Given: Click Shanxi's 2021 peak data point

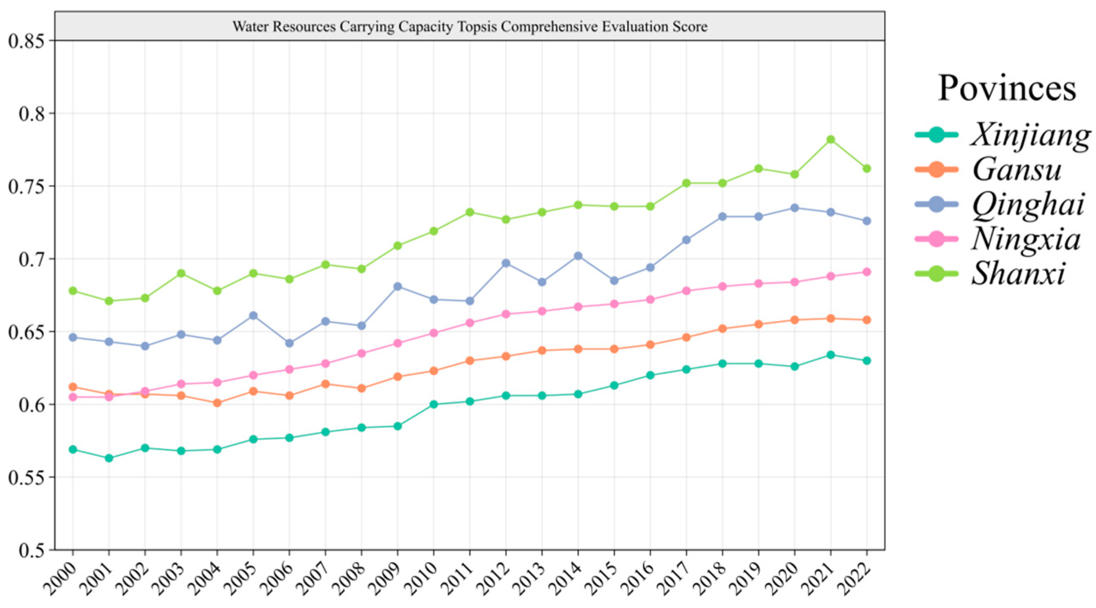Looking at the screenshot, I should [830, 140].
